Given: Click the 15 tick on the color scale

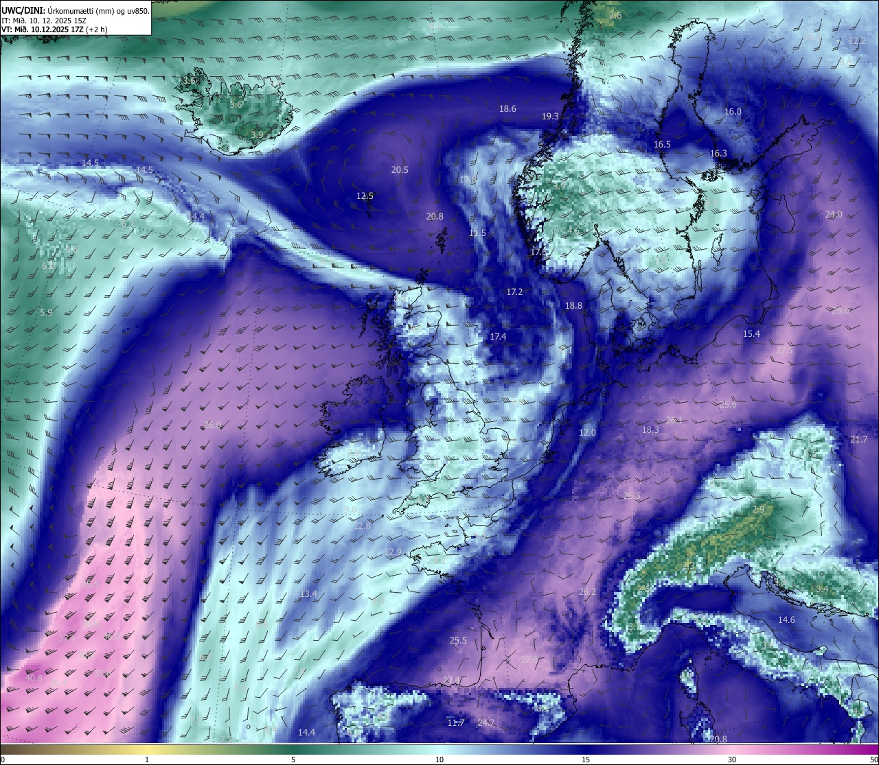Looking at the screenshot, I should (x=586, y=760).
